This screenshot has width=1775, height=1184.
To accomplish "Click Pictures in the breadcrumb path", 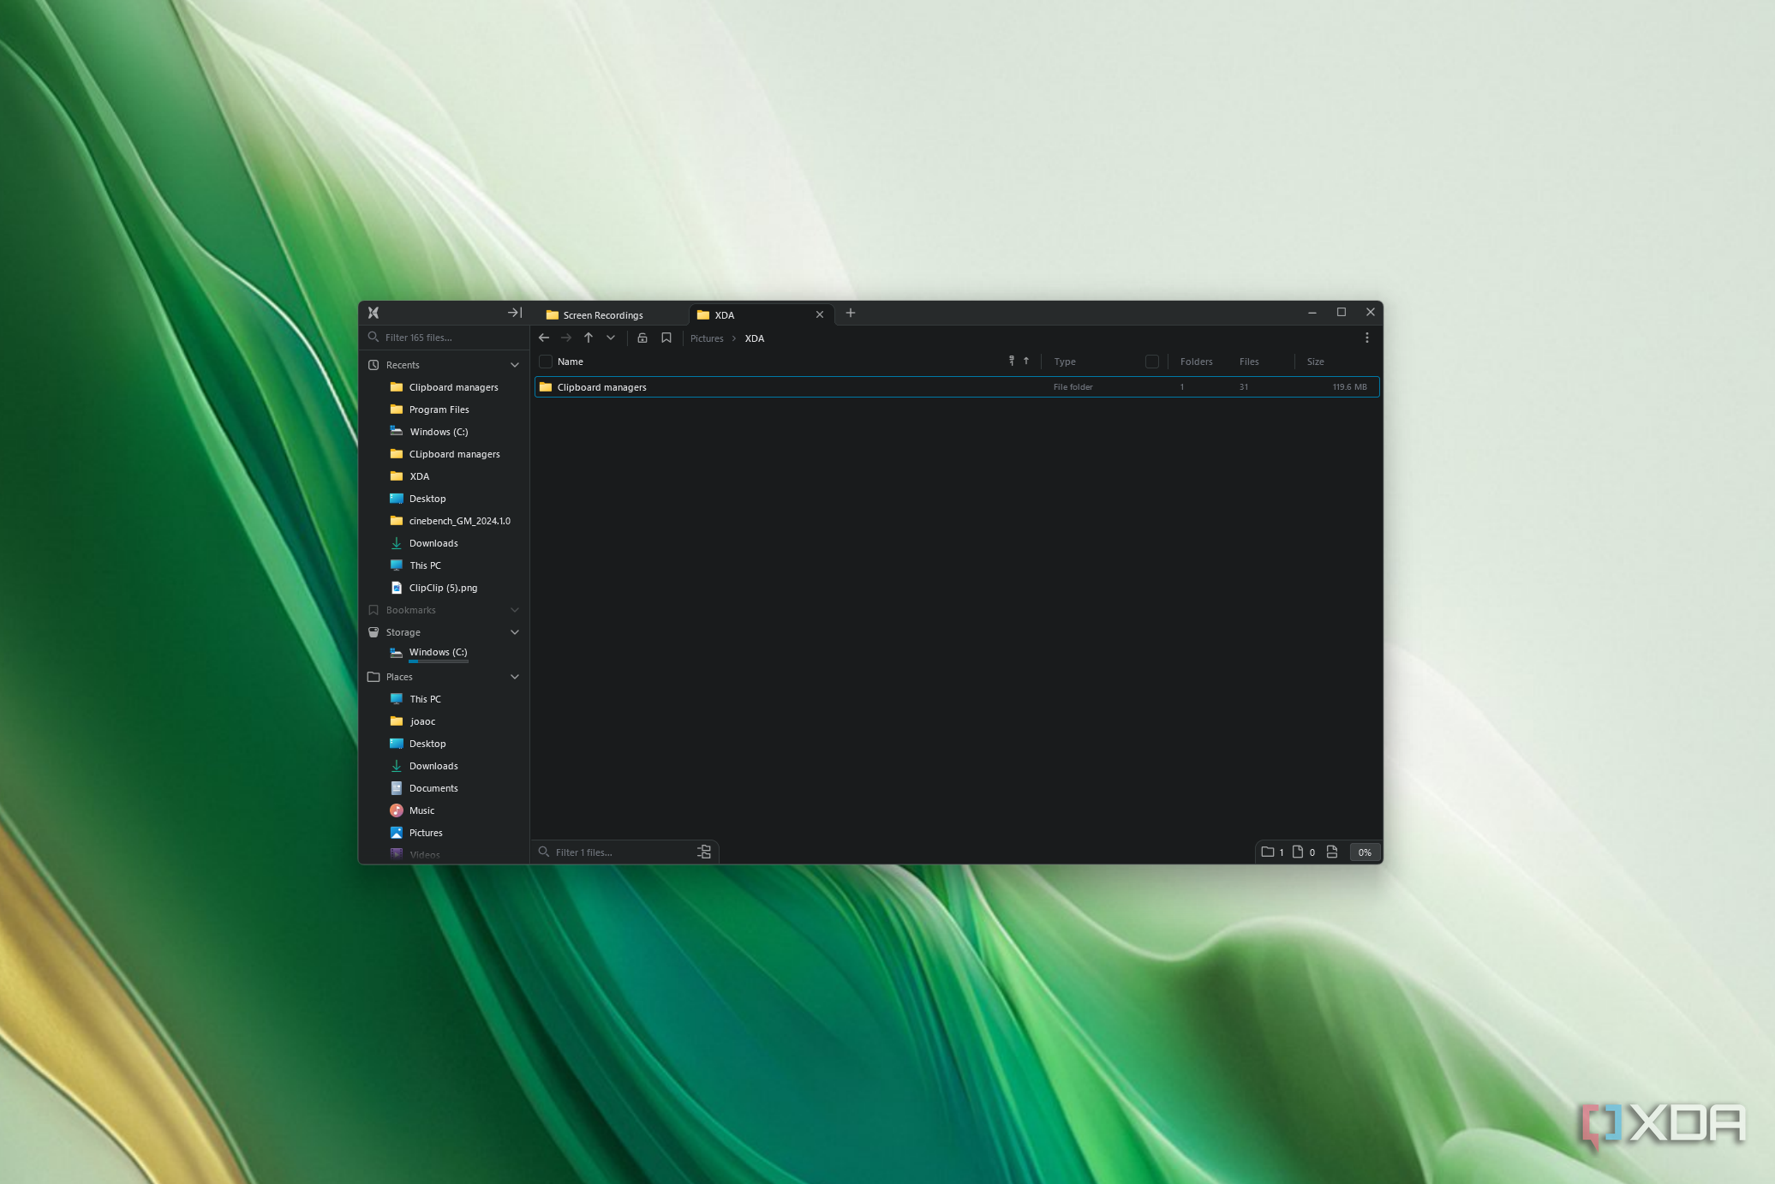I will point(707,338).
